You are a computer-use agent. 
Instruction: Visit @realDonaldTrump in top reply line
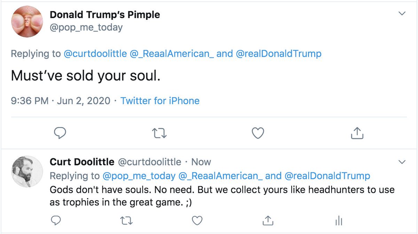(278, 54)
